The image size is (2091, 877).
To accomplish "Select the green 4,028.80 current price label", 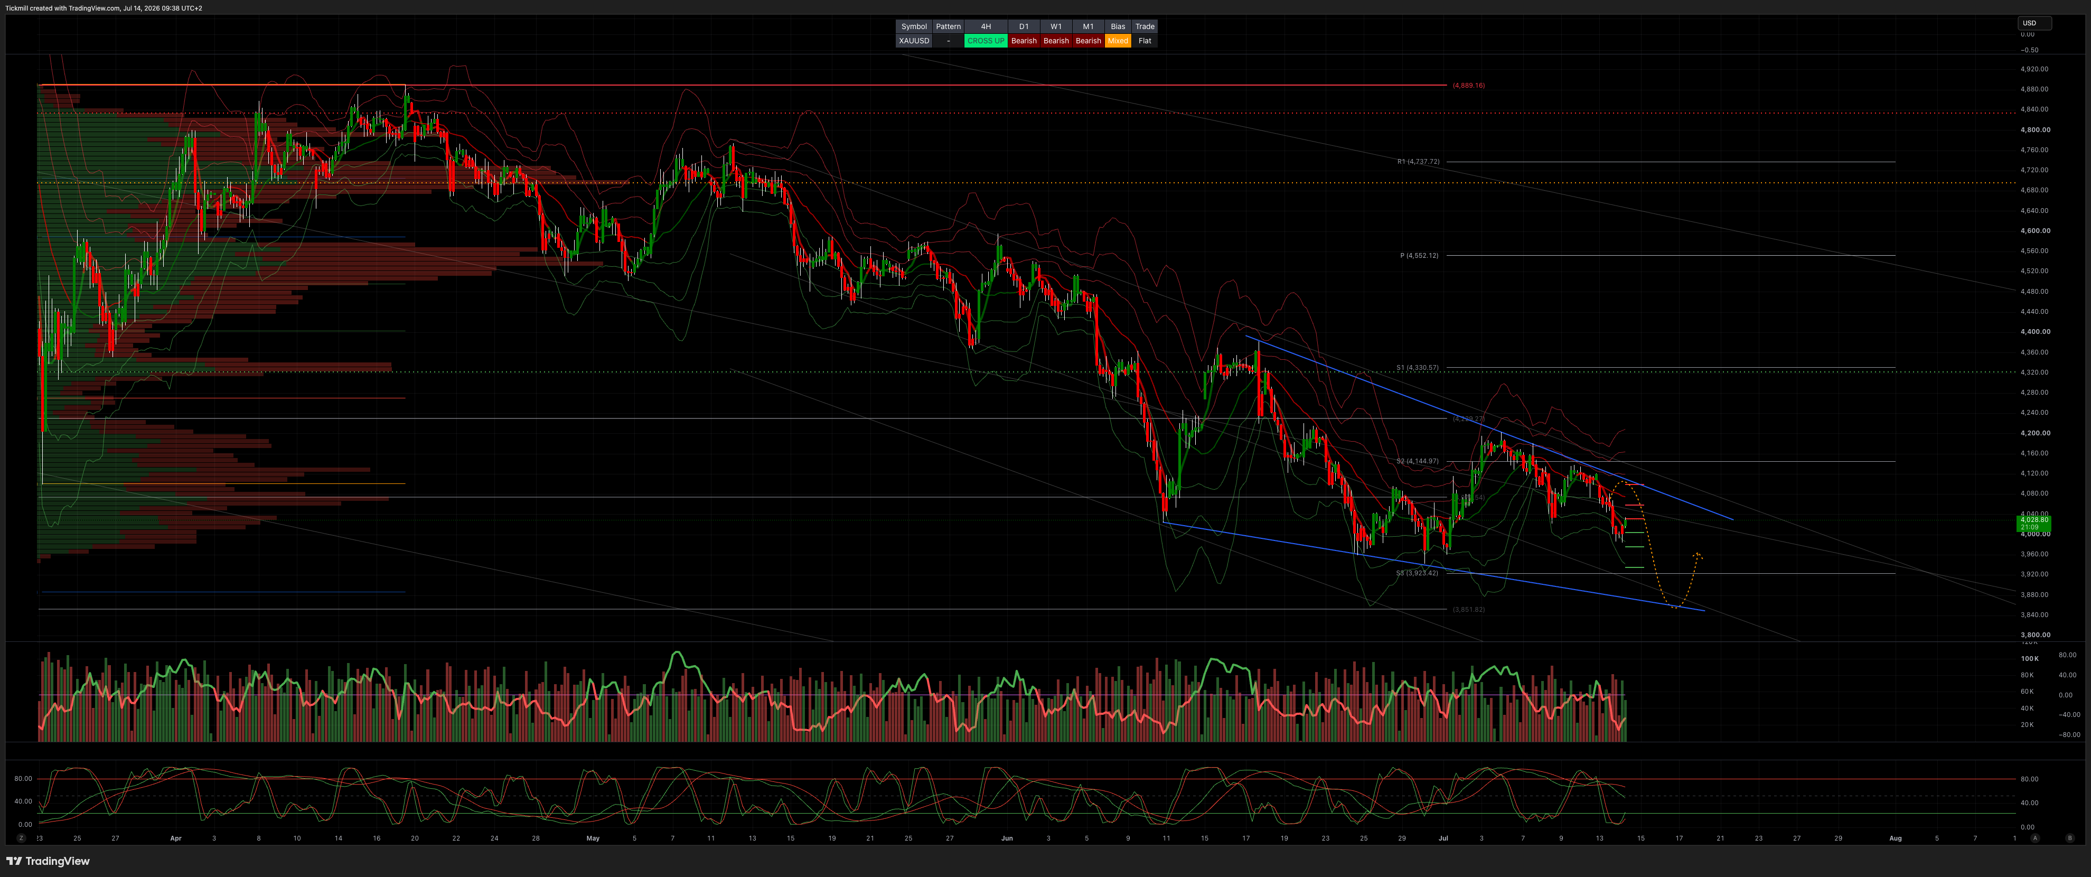I will pos(2034,523).
